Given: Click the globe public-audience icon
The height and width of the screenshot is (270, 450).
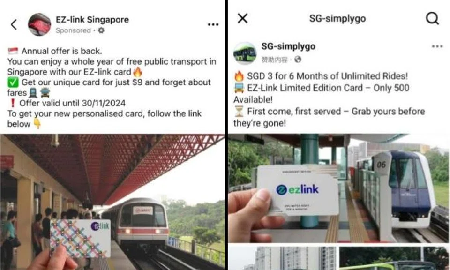Looking at the screenshot, I should click(x=298, y=60).
